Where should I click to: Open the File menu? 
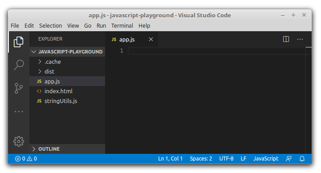tap(15, 25)
